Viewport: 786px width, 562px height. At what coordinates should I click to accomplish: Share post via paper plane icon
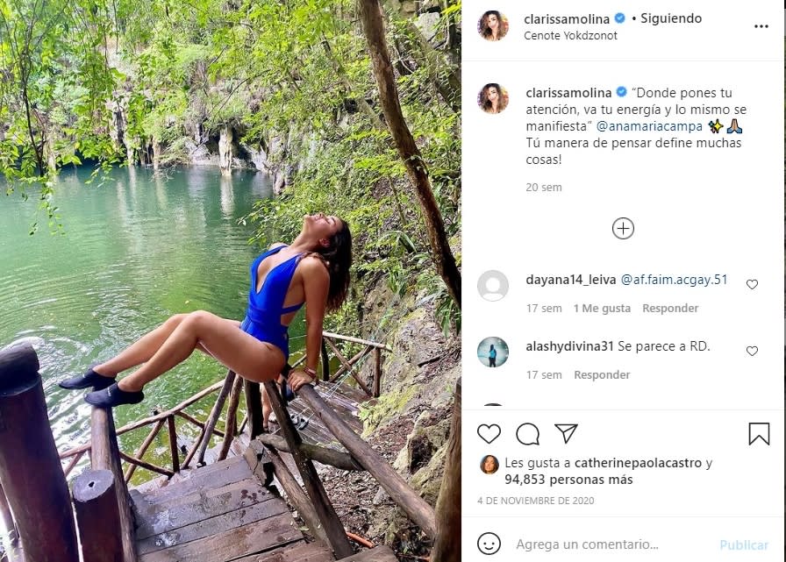point(566,434)
